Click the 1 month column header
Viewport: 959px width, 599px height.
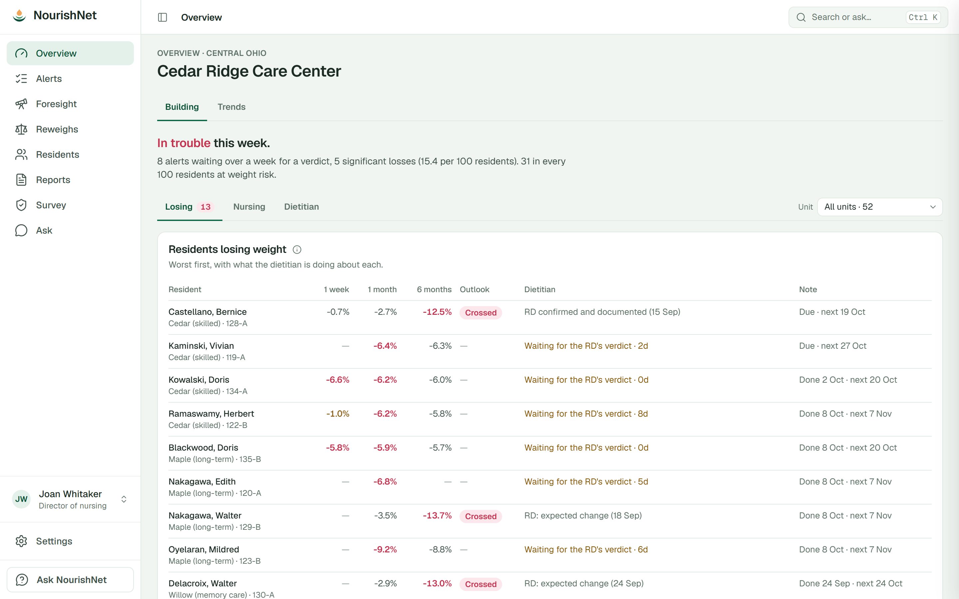tap(382, 290)
